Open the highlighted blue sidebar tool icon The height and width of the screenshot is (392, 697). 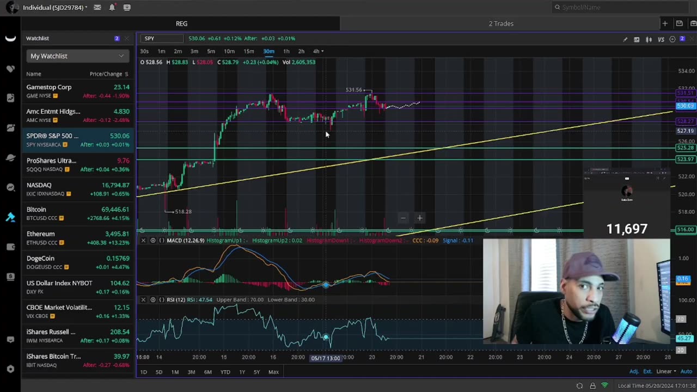pyautogui.click(x=10, y=217)
